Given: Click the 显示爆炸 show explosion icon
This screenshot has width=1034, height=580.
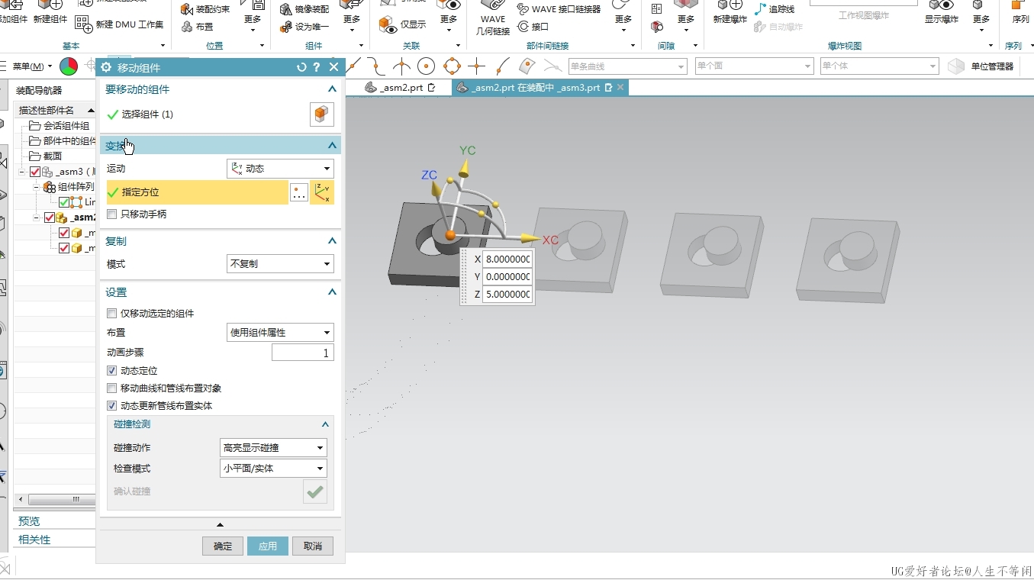Looking at the screenshot, I should [942, 13].
